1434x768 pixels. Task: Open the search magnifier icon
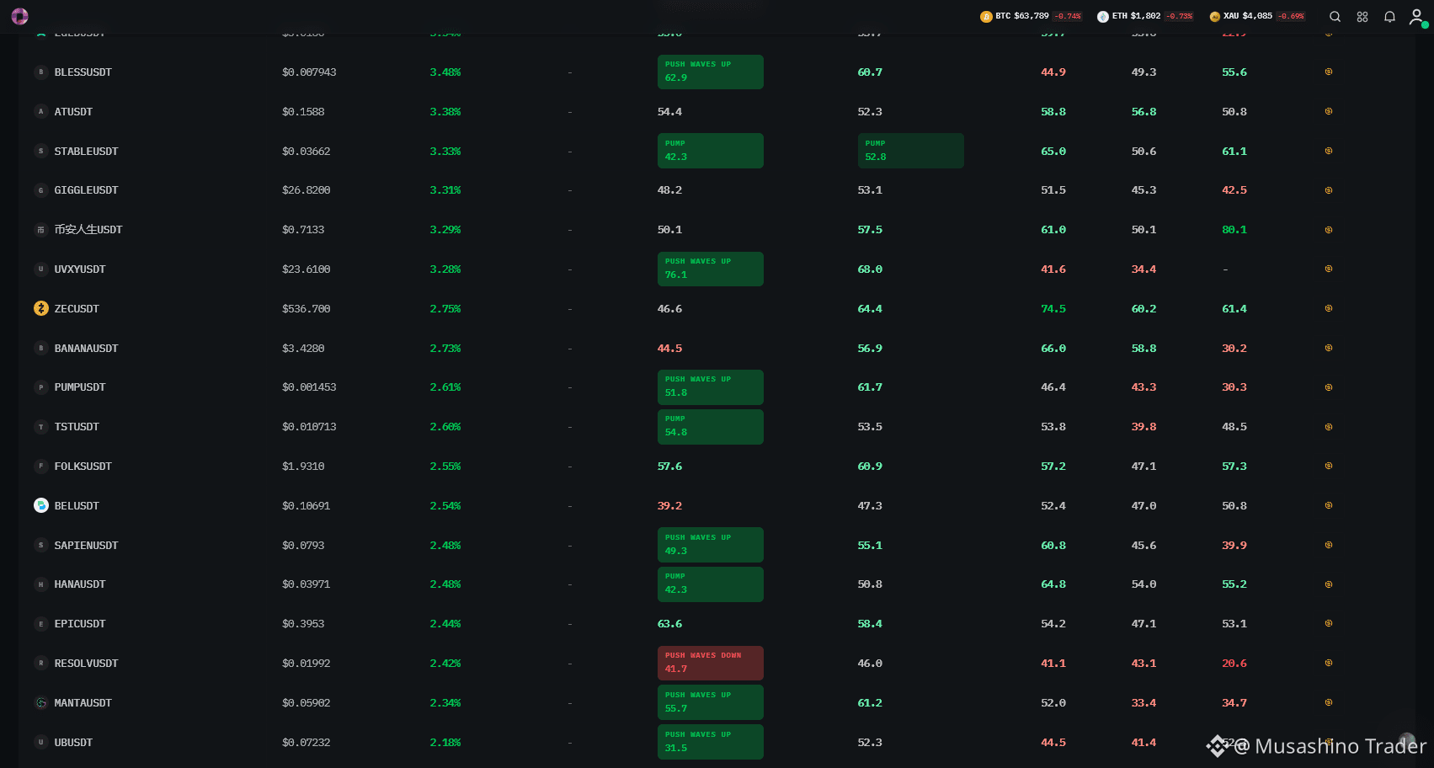[1335, 16]
